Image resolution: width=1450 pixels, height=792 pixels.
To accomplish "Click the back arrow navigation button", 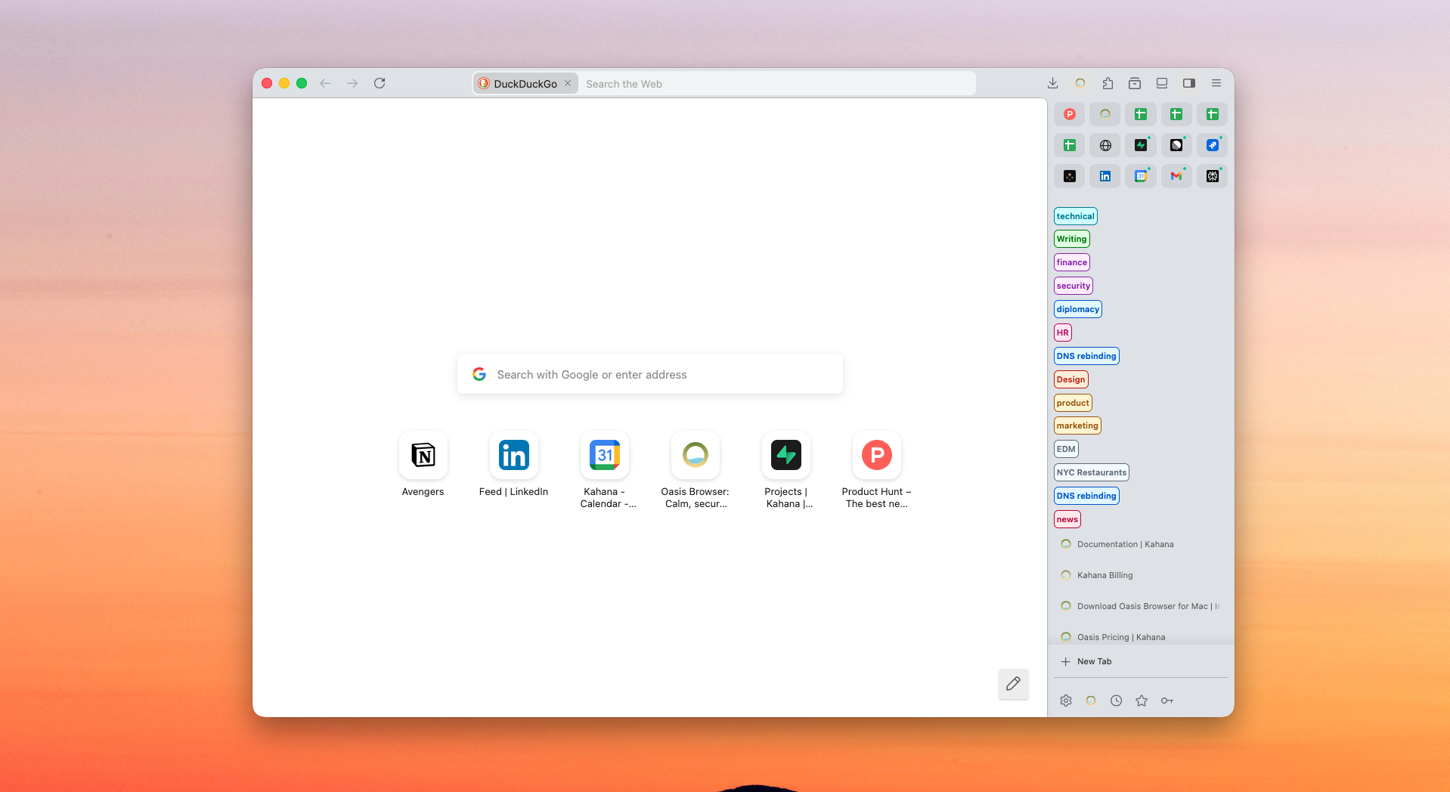I will coord(325,83).
